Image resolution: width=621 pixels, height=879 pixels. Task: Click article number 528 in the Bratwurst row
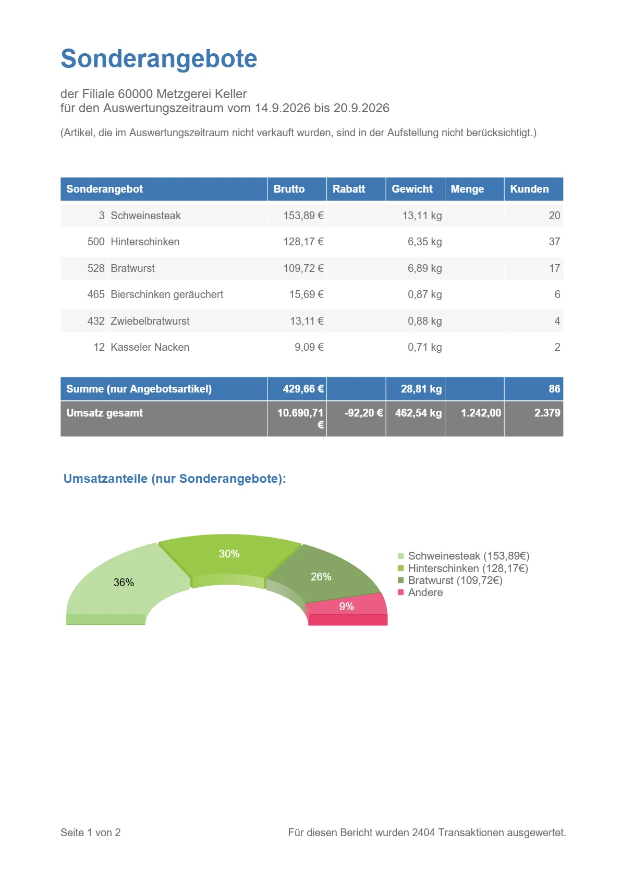click(x=96, y=268)
